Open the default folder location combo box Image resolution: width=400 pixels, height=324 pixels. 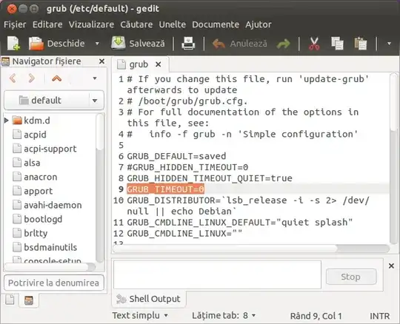[x=54, y=101]
